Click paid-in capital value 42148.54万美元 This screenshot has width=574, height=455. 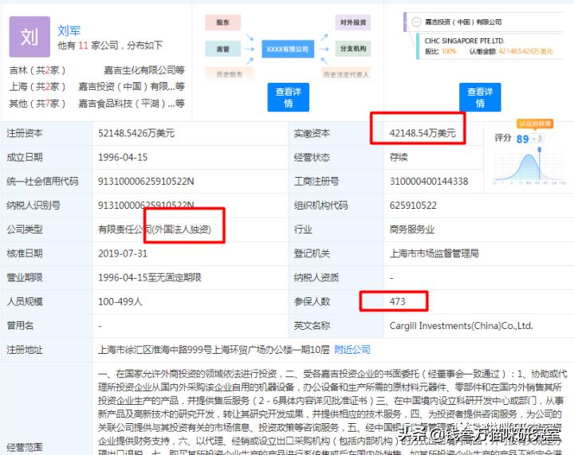(x=423, y=133)
